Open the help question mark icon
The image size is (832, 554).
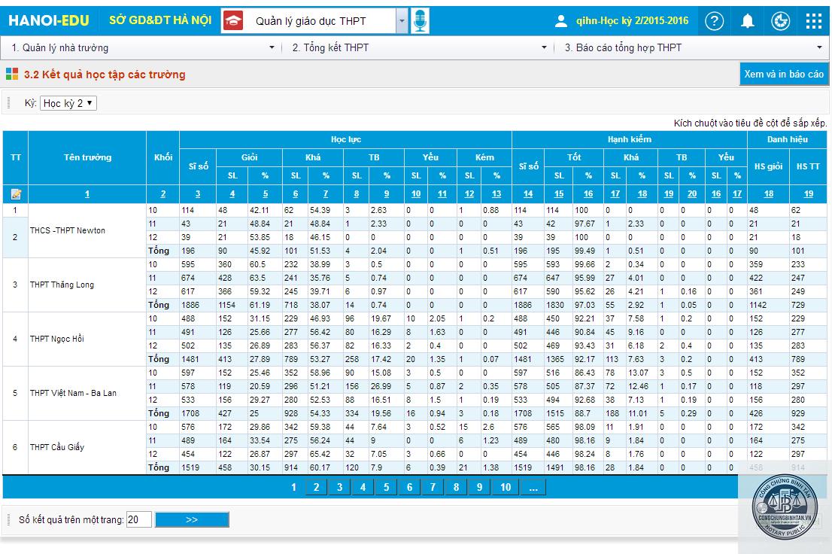tap(714, 21)
